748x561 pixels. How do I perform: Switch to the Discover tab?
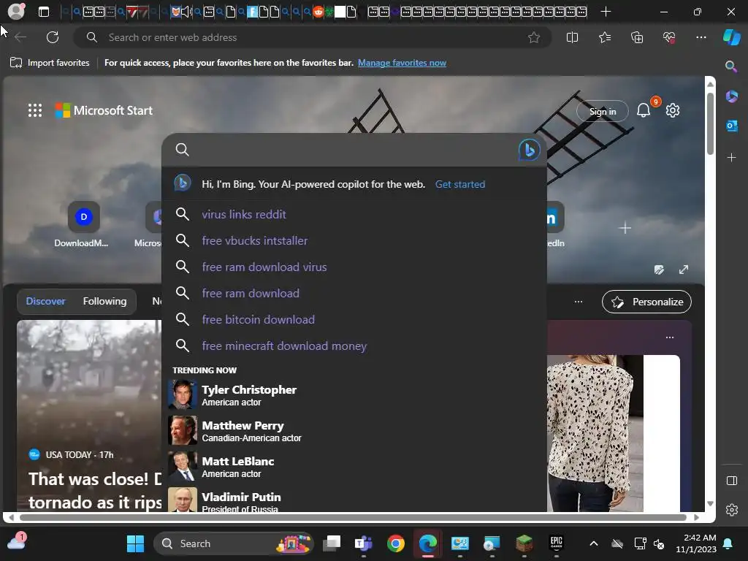coord(45,301)
